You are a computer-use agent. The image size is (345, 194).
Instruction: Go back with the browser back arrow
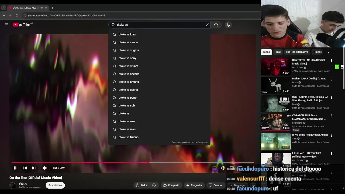coord(4,15)
